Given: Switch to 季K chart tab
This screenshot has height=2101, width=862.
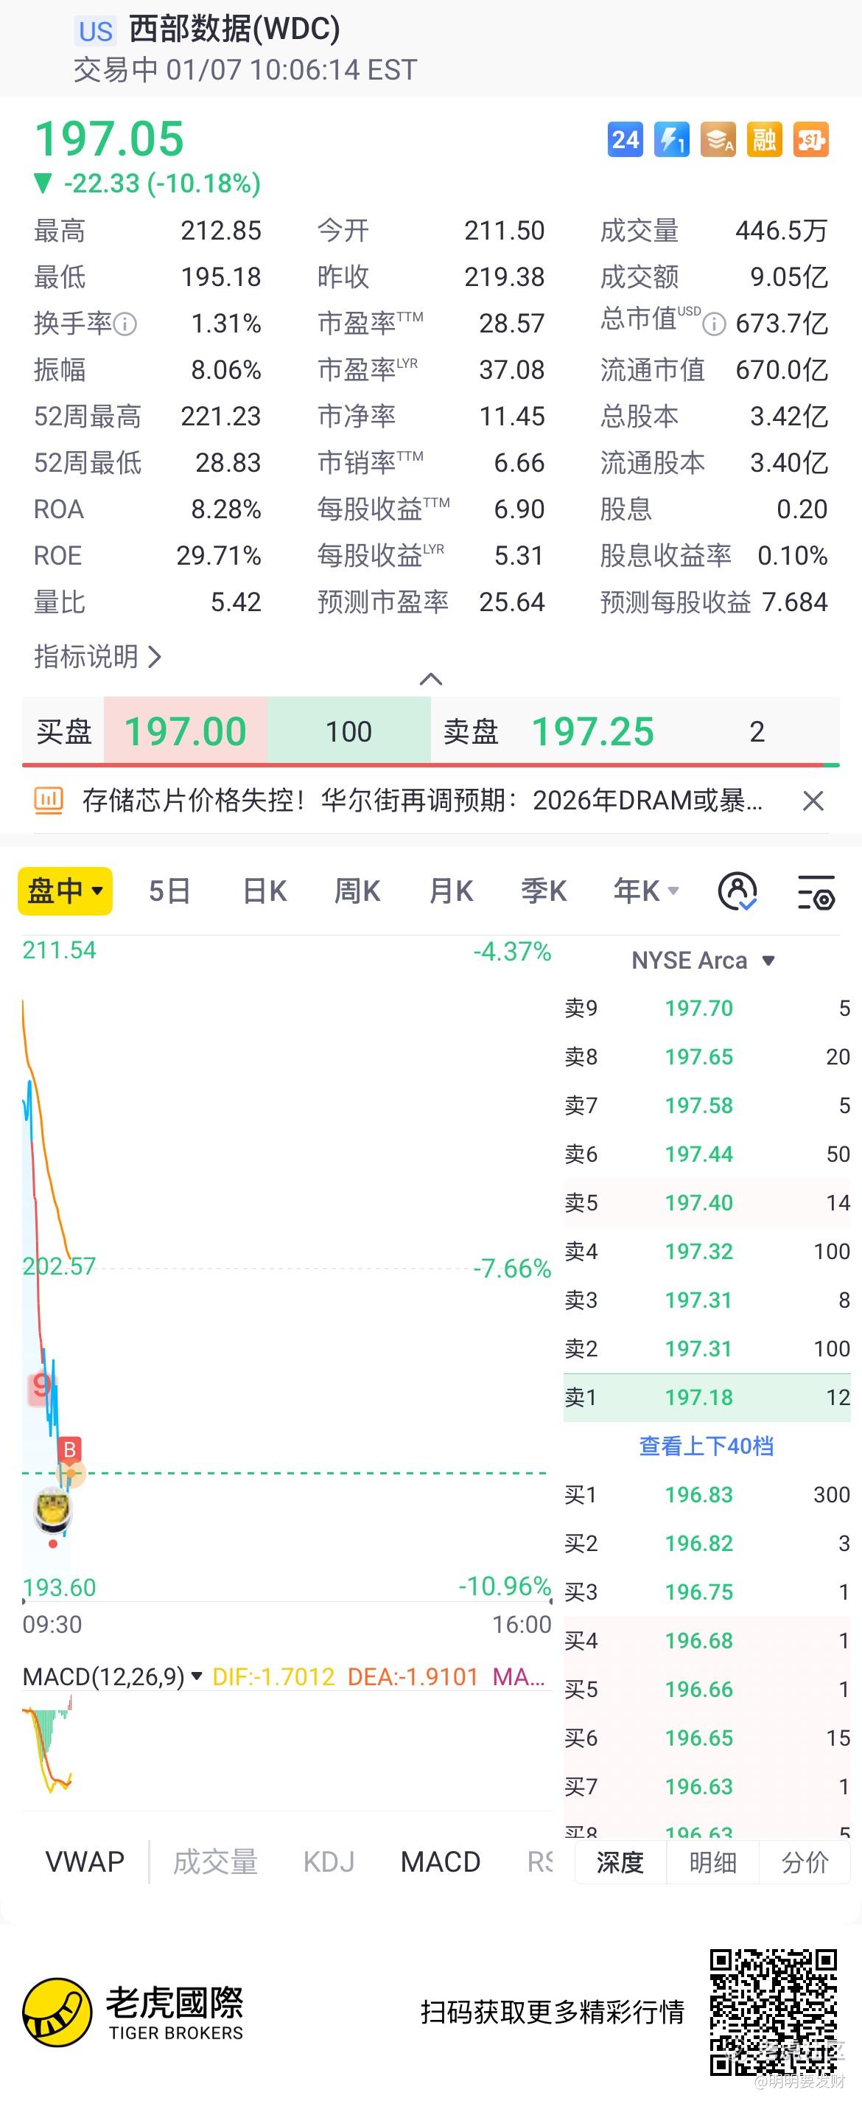Looking at the screenshot, I should point(544,891).
